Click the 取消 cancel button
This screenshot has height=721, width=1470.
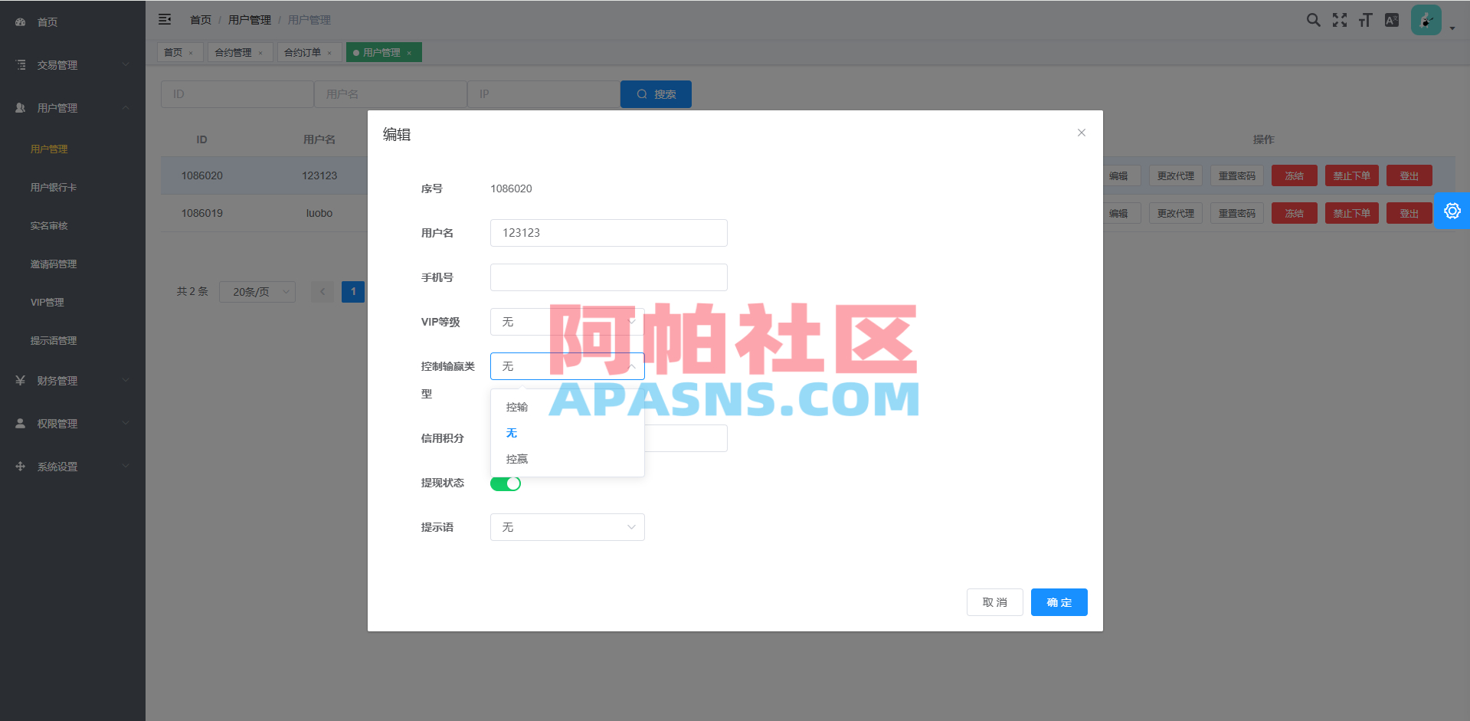click(994, 602)
